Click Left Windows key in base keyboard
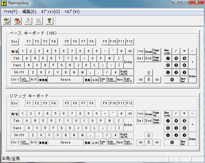205x163 pixels. [25, 80]
